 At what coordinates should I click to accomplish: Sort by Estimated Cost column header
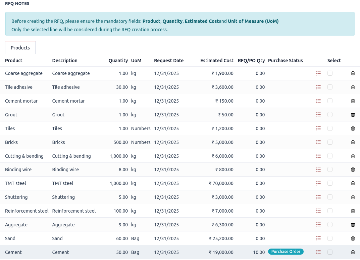point(216,61)
